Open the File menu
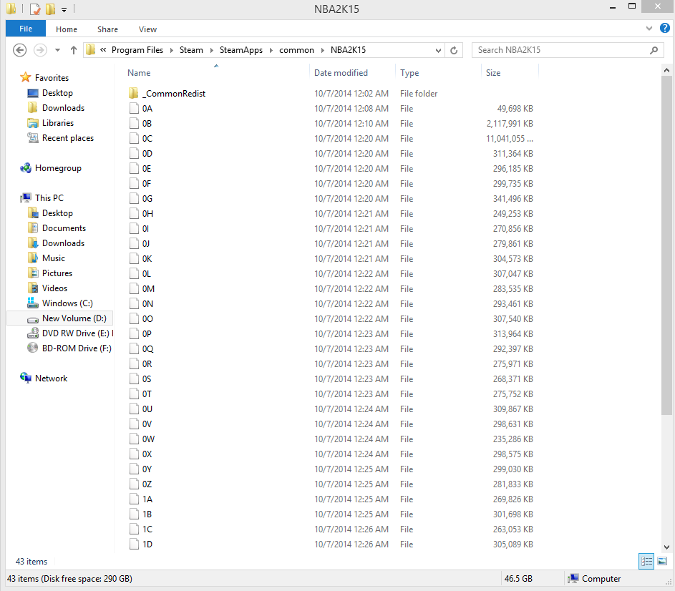The height and width of the screenshot is (591, 675). pyautogui.click(x=25, y=29)
